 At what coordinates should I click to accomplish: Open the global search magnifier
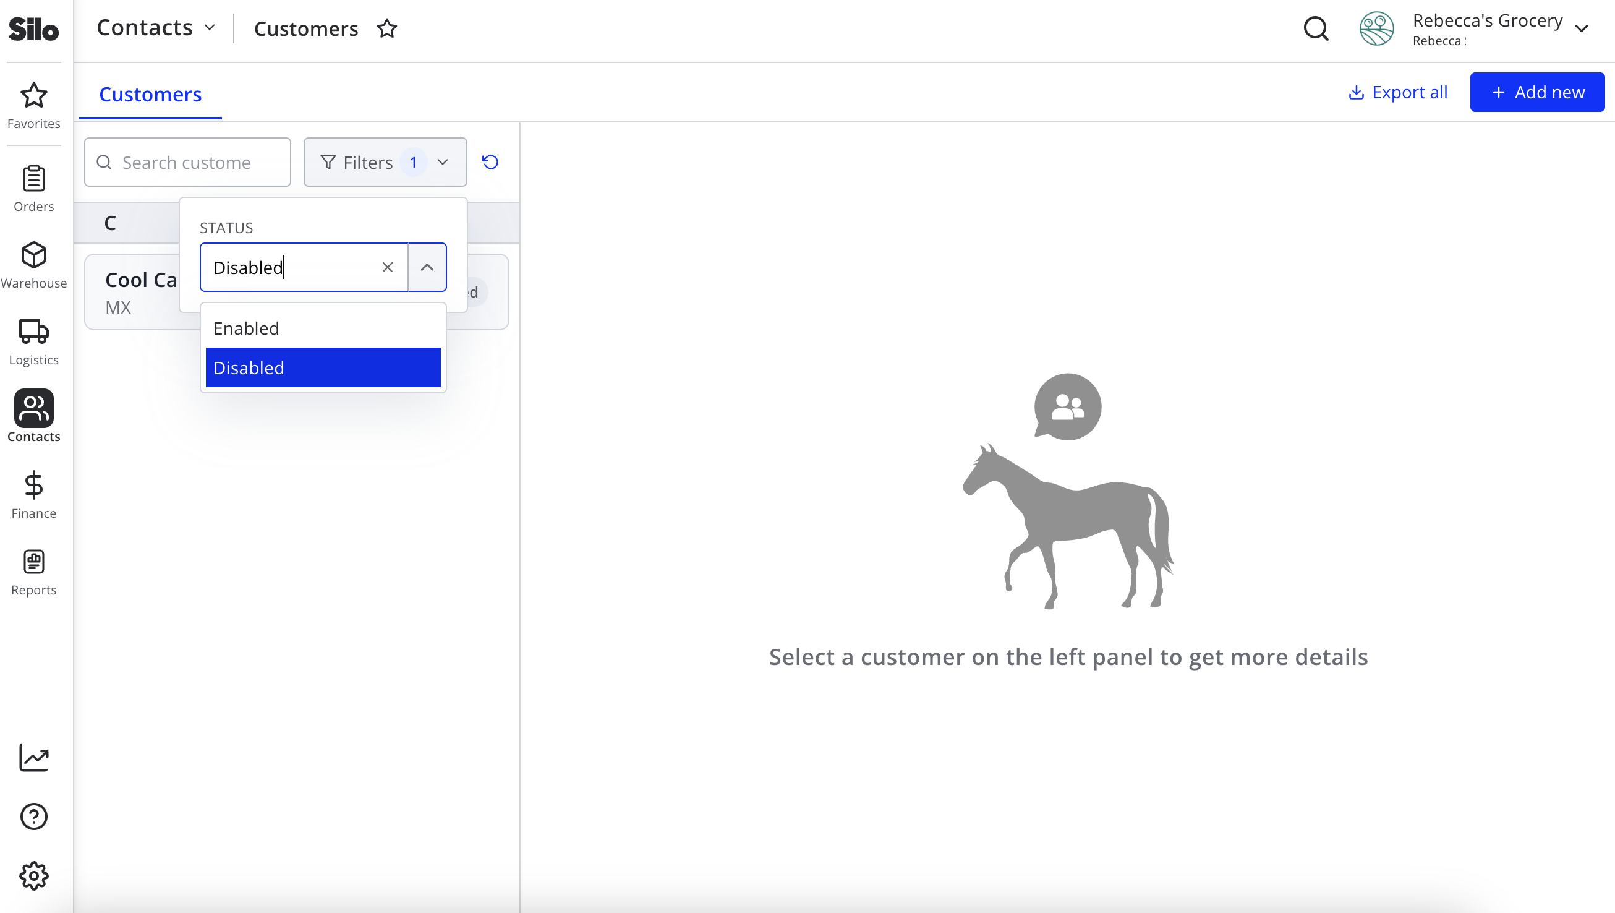coord(1316,28)
